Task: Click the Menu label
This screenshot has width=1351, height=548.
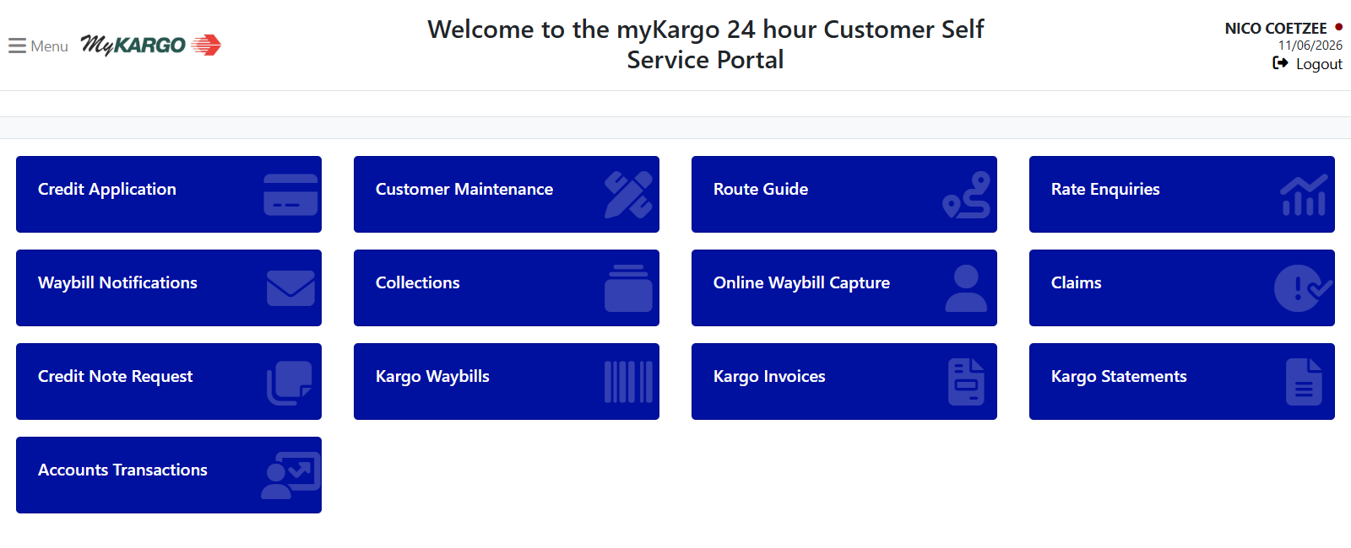Action: 49,46
